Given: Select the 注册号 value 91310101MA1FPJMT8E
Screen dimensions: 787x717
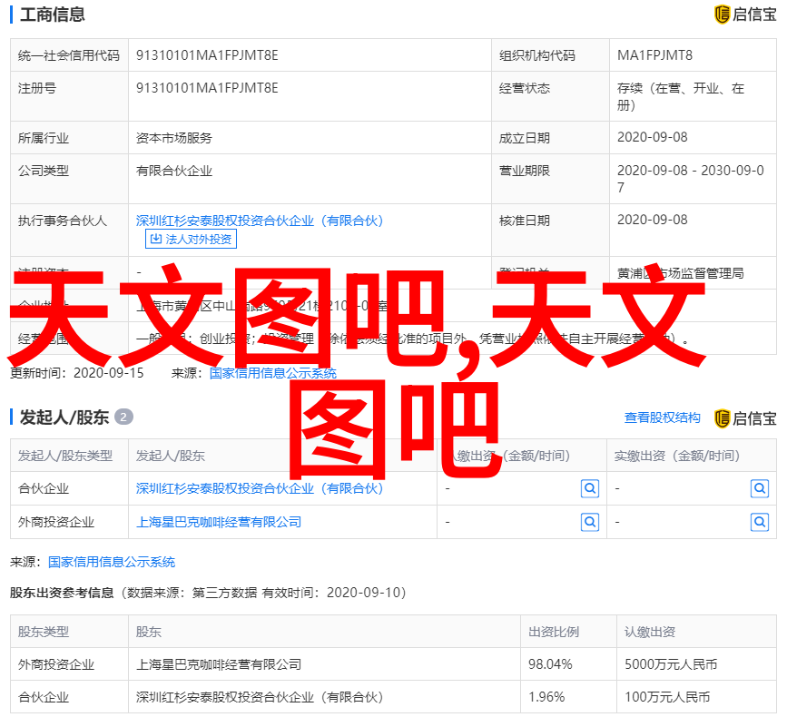Looking at the screenshot, I should pos(207,88).
